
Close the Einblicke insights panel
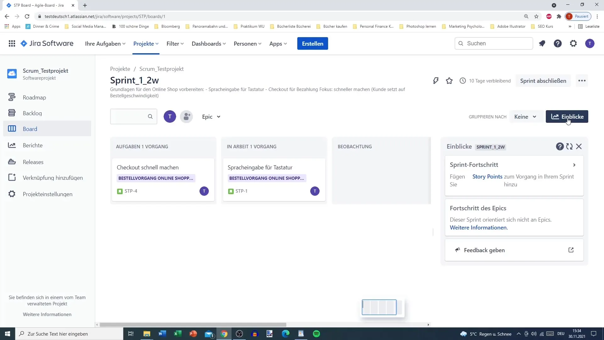579,146
